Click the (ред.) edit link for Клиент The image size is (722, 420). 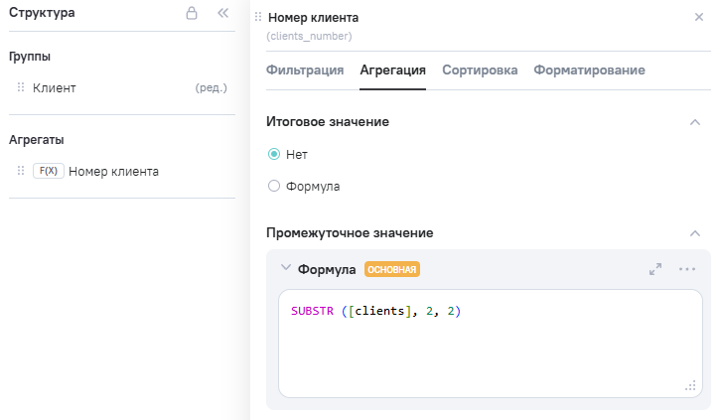coord(212,87)
